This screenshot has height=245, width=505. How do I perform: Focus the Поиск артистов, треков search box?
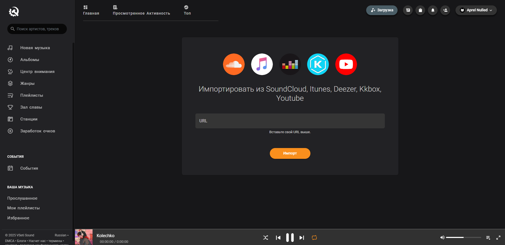click(x=37, y=29)
